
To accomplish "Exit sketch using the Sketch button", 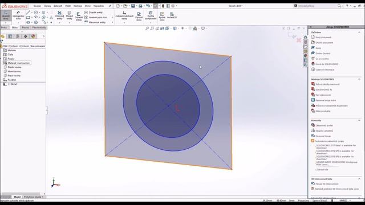I will coord(6,15).
